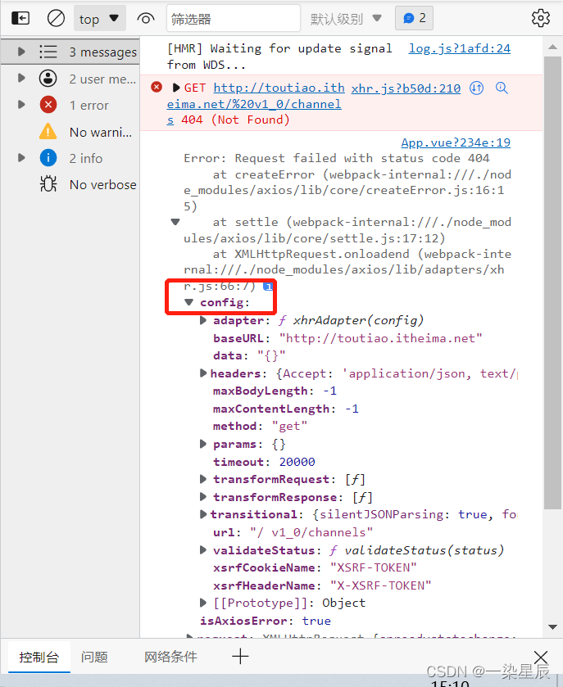Viewport: 563px width, 687px height.
Task: Click the red error icon beside GET
Action: coord(156,87)
